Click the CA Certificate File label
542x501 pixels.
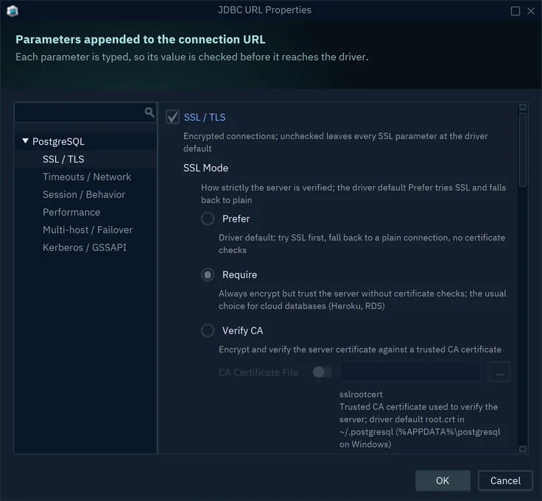click(x=258, y=372)
